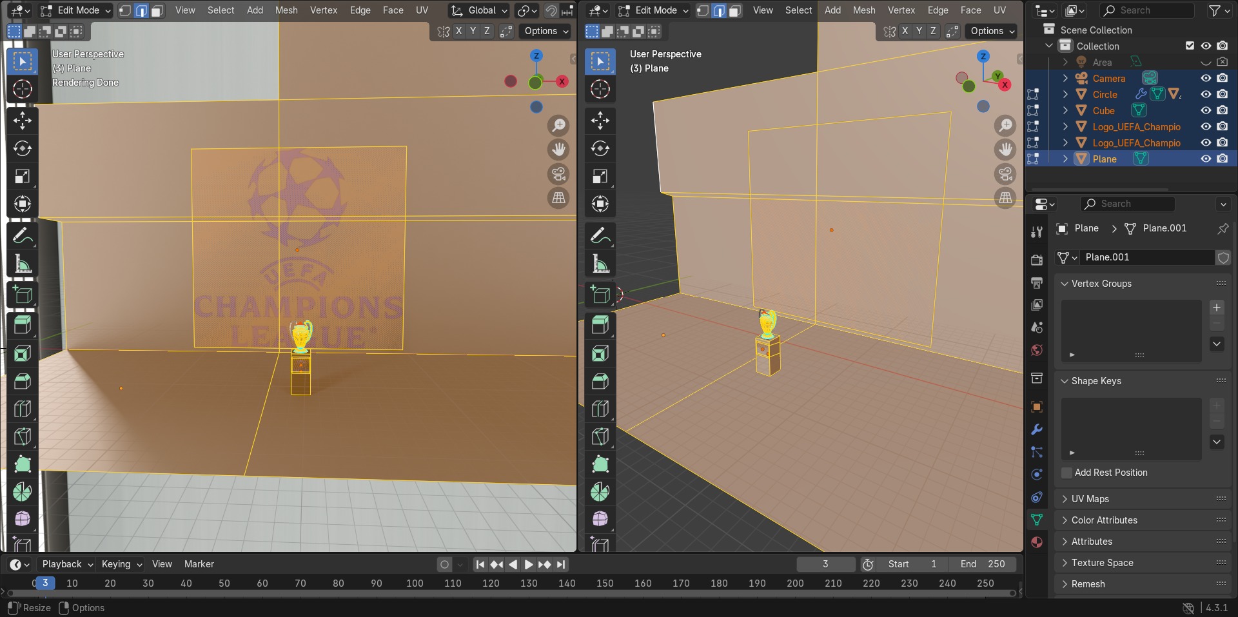Select the Cube object in outliner
The height and width of the screenshot is (617, 1238).
(1103, 111)
